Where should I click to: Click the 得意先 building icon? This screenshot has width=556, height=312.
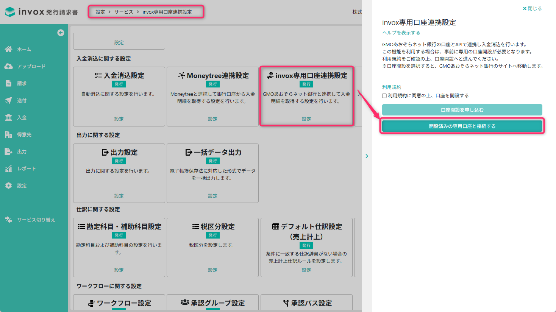(x=8, y=134)
